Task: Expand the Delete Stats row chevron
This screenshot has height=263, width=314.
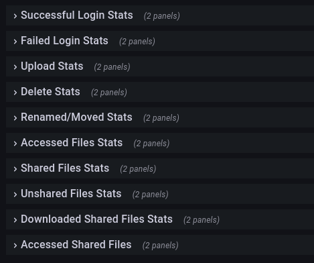Action: 15,93
